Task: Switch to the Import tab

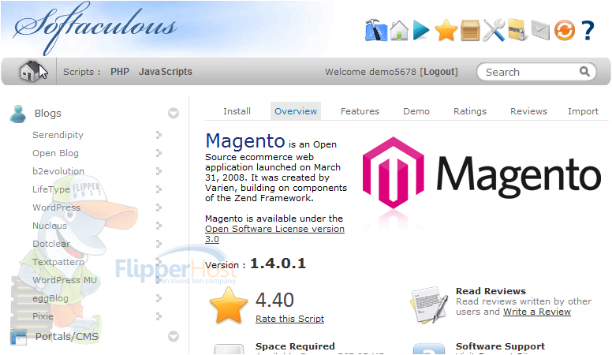Action: (x=583, y=111)
